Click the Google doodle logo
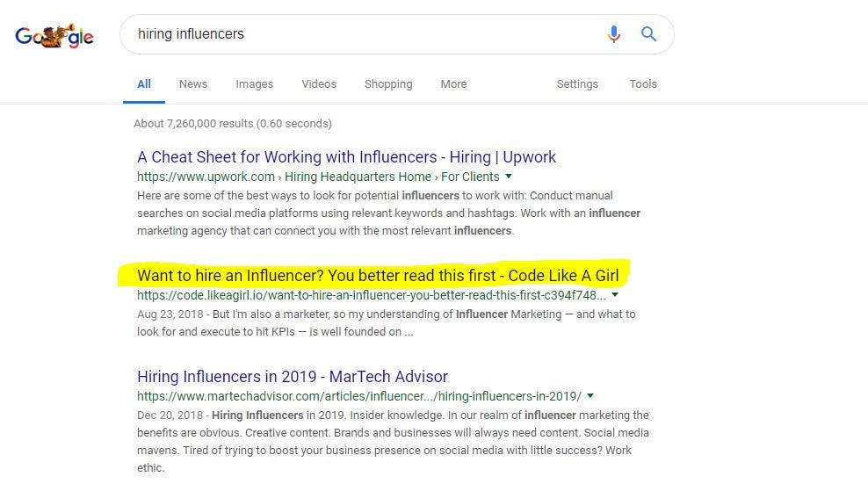Image resolution: width=868 pixels, height=484 pixels. click(x=54, y=36)
